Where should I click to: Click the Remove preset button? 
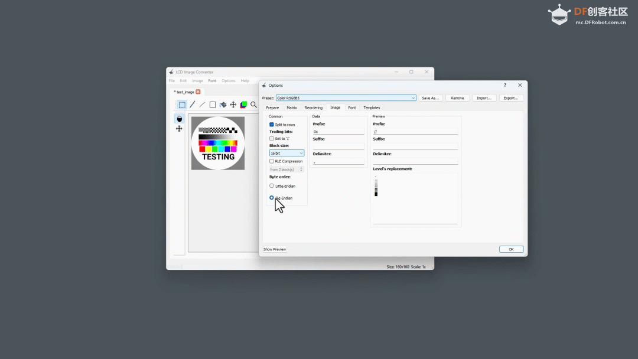[x=457, y=98]
